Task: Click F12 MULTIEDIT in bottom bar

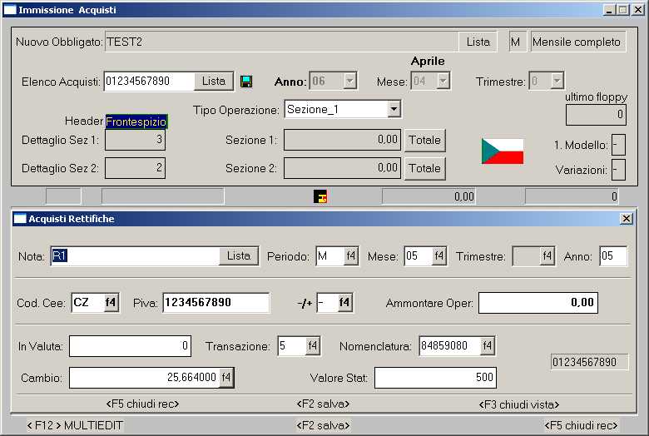Action: 75,425
